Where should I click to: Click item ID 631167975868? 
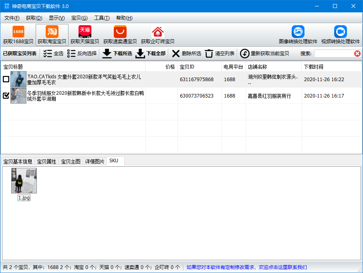[x=197, y=80]
